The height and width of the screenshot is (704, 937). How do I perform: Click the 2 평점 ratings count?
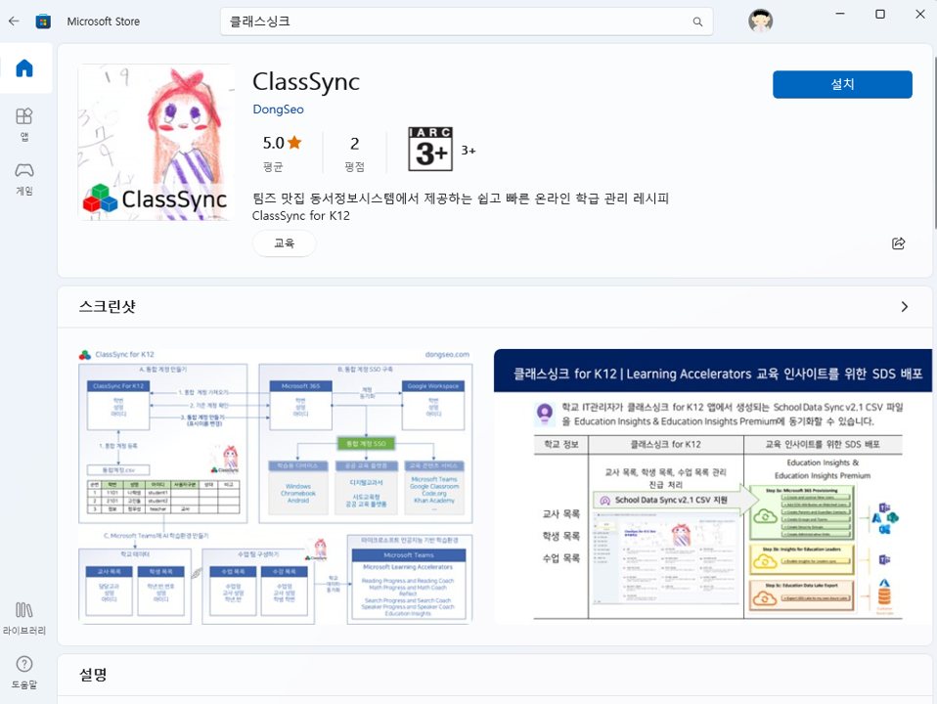[354, 152]
